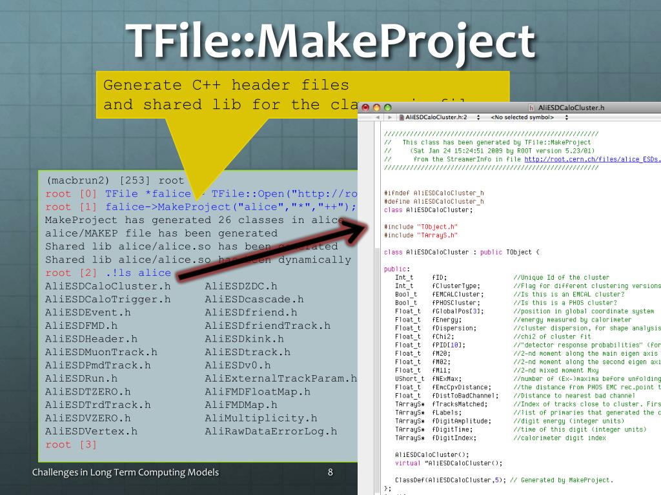Click AliESDZDC.h in the terminal listing
Image resolution: width=661 pixels, height=495 pixels.
pos(241,286)
